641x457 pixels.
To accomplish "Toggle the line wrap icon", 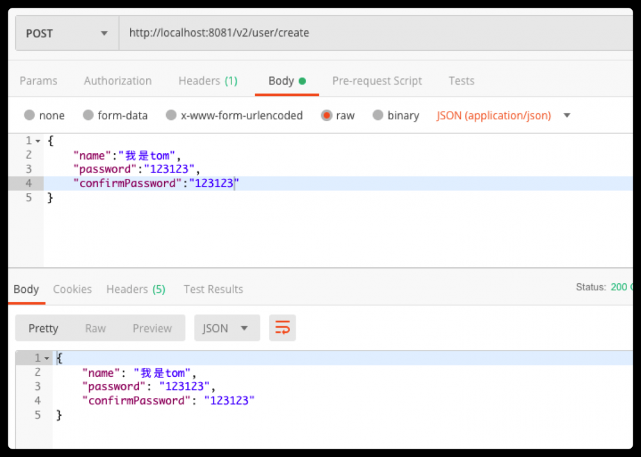I will [283, 328].
